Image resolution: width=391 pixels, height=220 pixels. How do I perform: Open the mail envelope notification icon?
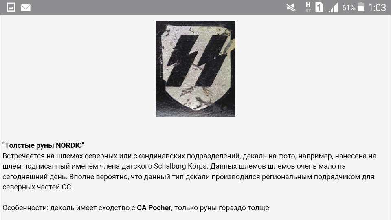click(x=25, y=8)
